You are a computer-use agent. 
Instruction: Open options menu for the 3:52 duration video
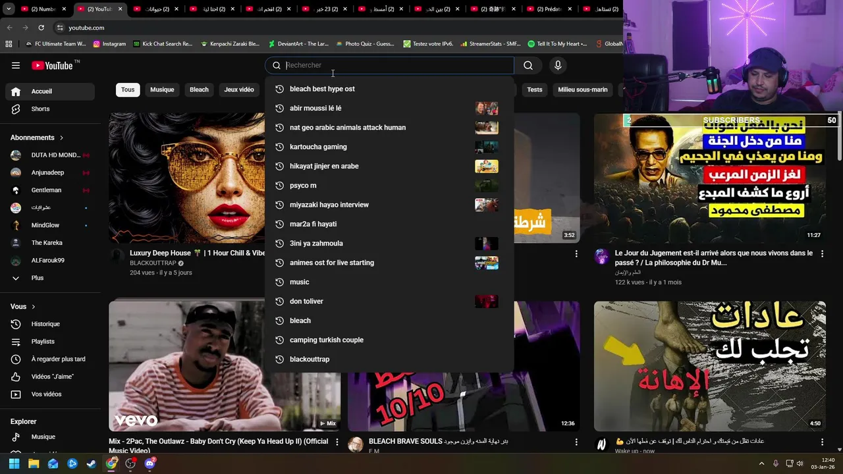point(576,253)
